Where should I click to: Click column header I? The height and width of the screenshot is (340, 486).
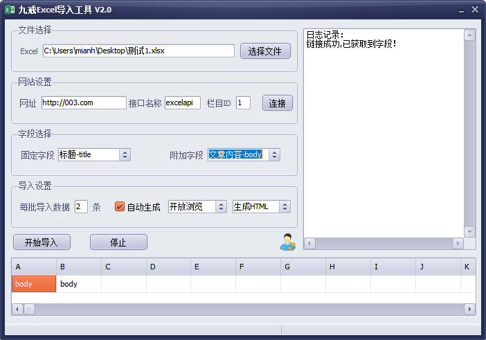pos(393,267)
